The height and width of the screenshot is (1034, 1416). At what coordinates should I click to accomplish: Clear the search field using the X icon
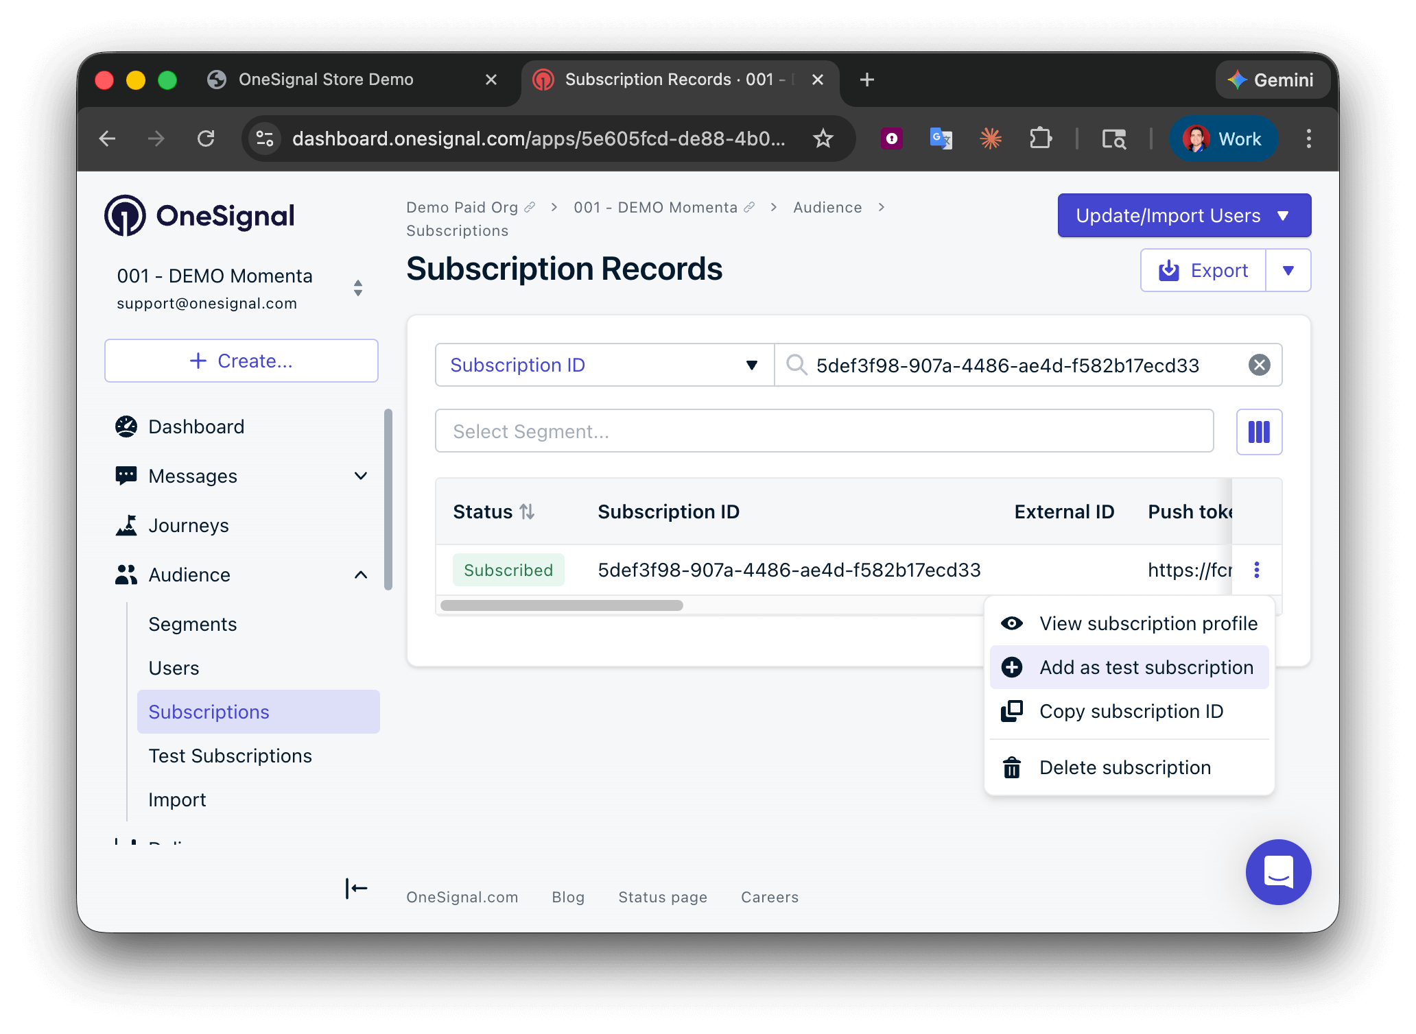coord(1259,365)
